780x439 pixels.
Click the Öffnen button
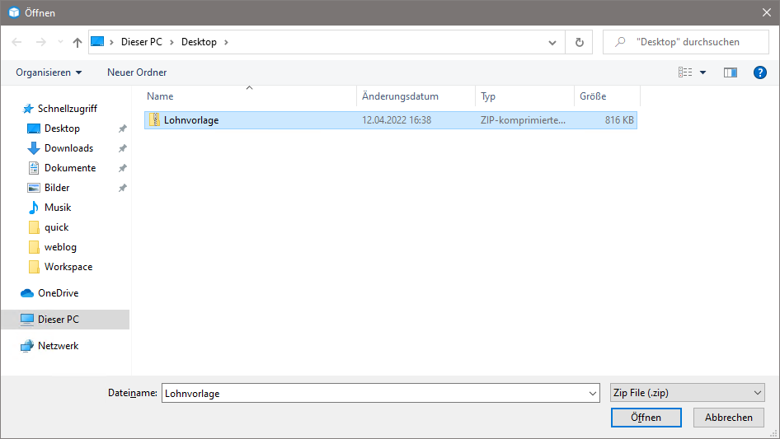tap(646, 418)
